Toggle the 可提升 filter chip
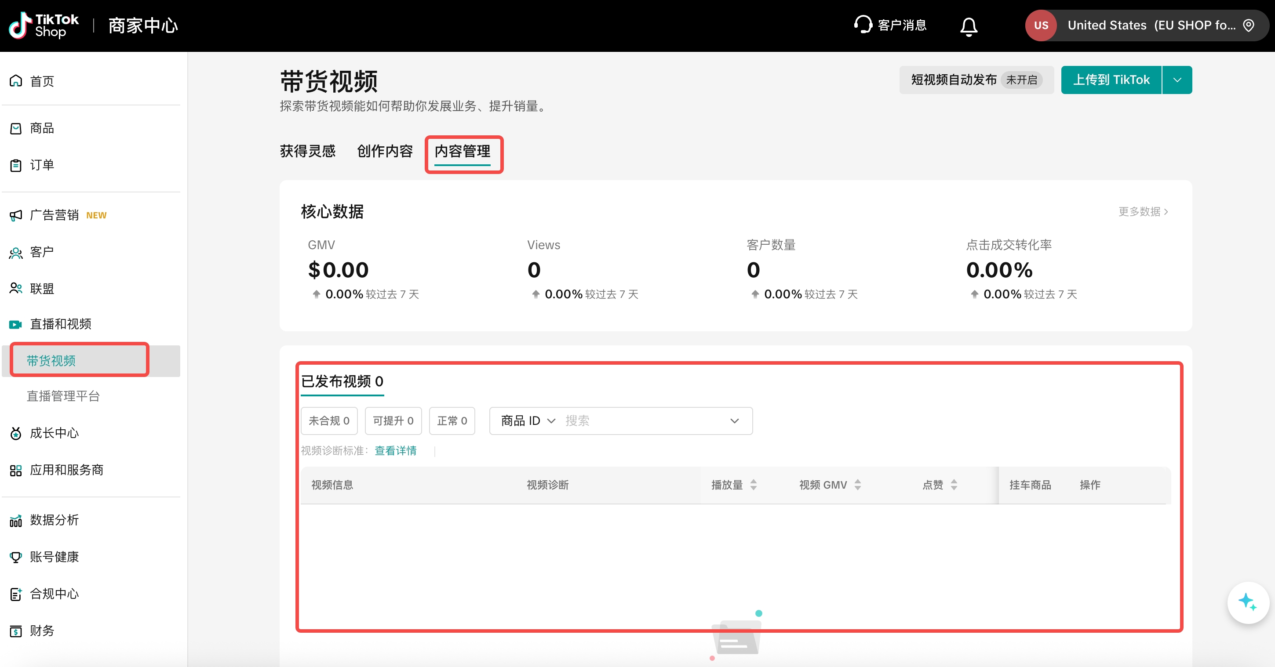 click(393, 420)
